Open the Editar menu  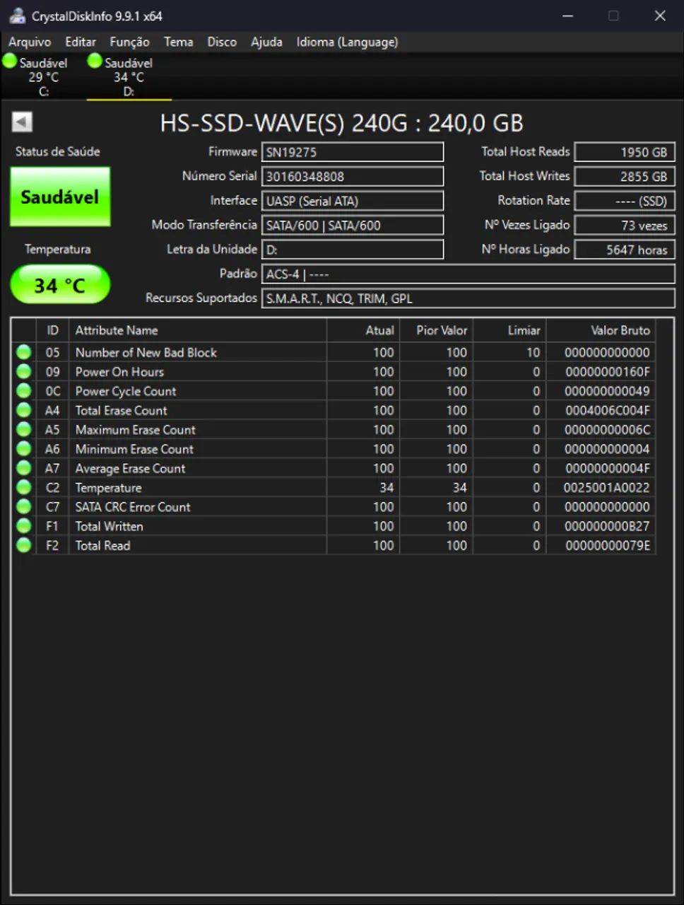81,42
